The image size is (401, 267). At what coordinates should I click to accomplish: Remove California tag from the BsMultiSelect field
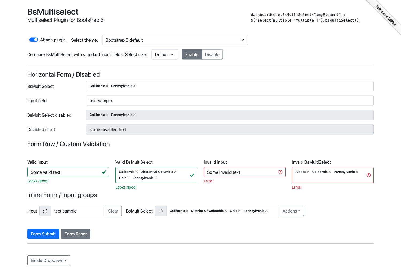coord(107,86)
